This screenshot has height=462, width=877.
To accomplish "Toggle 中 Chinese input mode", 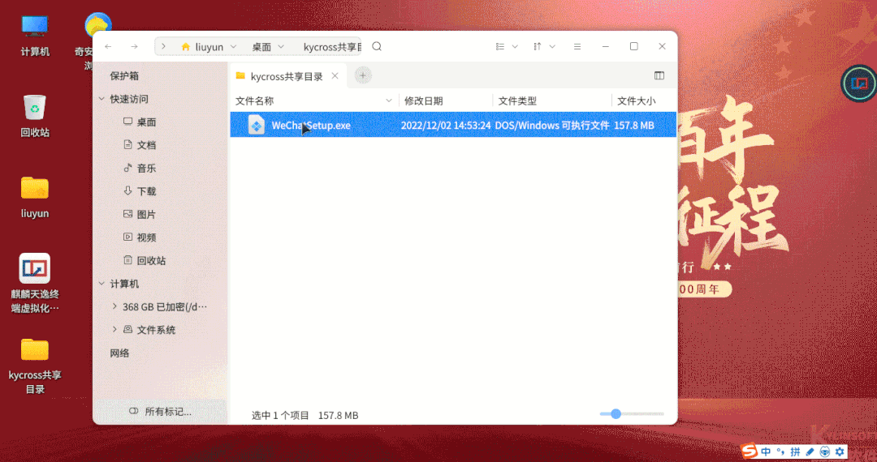I will tap(766, 451).
